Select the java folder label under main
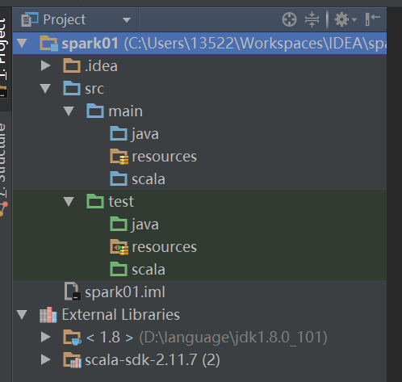Screen dimensions: 402x382 (145, 134)
